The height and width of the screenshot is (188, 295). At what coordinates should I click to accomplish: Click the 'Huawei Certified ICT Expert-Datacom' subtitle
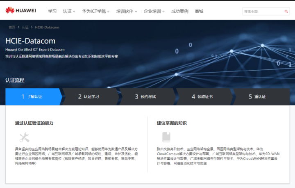point(35,50)
